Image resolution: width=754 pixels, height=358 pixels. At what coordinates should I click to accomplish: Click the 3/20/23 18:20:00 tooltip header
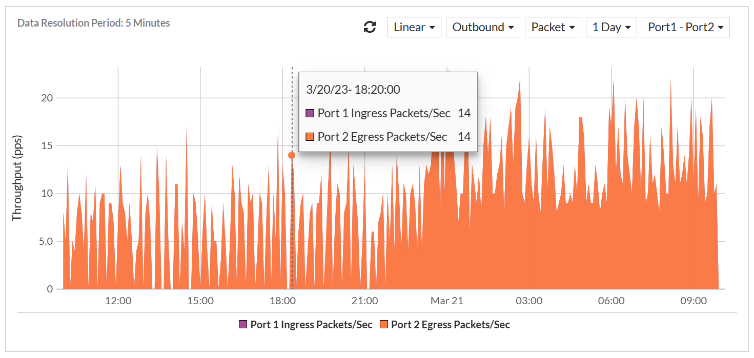pyautogui.click(x=354, y=89)
